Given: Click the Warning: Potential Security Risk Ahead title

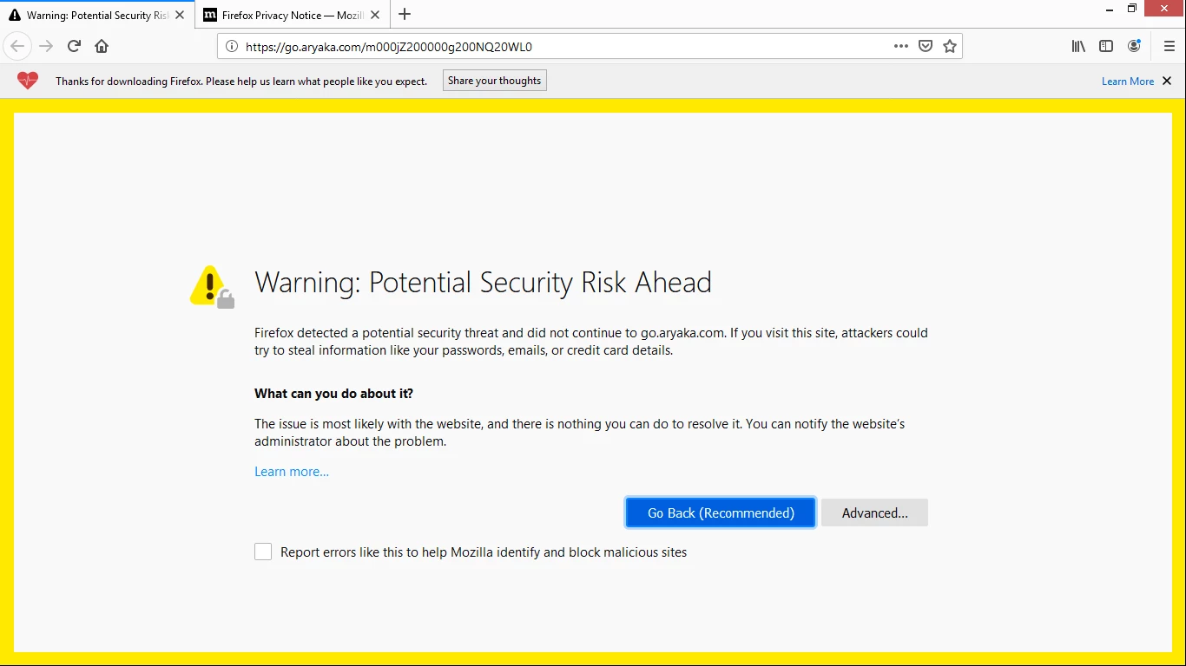Looking at the screenshot, I should (x=483, y=283).
